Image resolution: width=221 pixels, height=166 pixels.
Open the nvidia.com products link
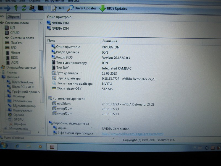tap(132, 134)
